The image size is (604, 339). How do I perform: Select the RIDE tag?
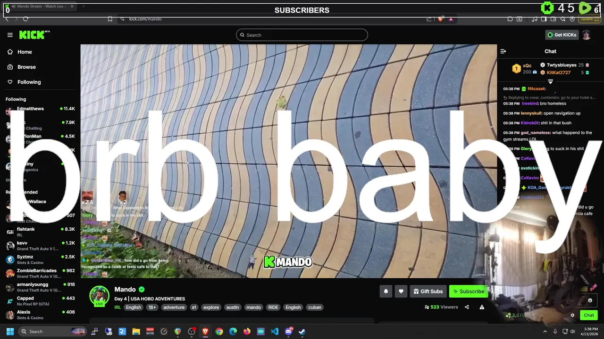pyautogui.click(x=273, y=307)
